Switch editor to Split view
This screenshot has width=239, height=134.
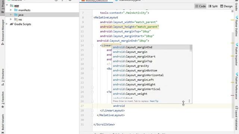point(213,6)
